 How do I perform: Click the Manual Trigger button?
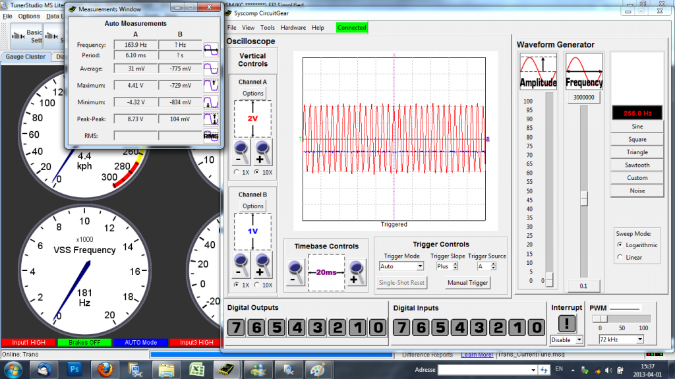[x=467, y=283]
